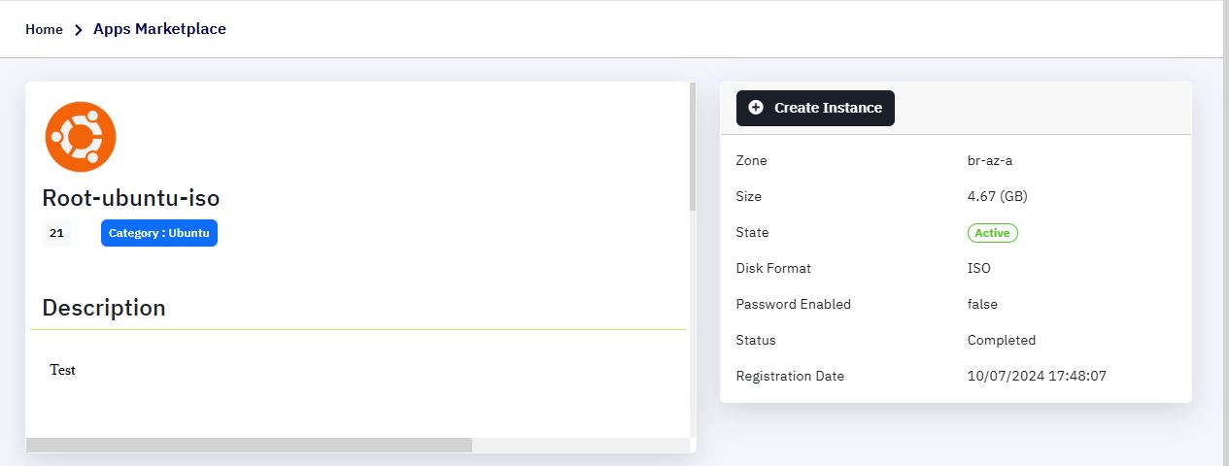The width and height of the screenshot is (1229, 466).
Task: Click the Create Instance button
Action: pos(815,108)
